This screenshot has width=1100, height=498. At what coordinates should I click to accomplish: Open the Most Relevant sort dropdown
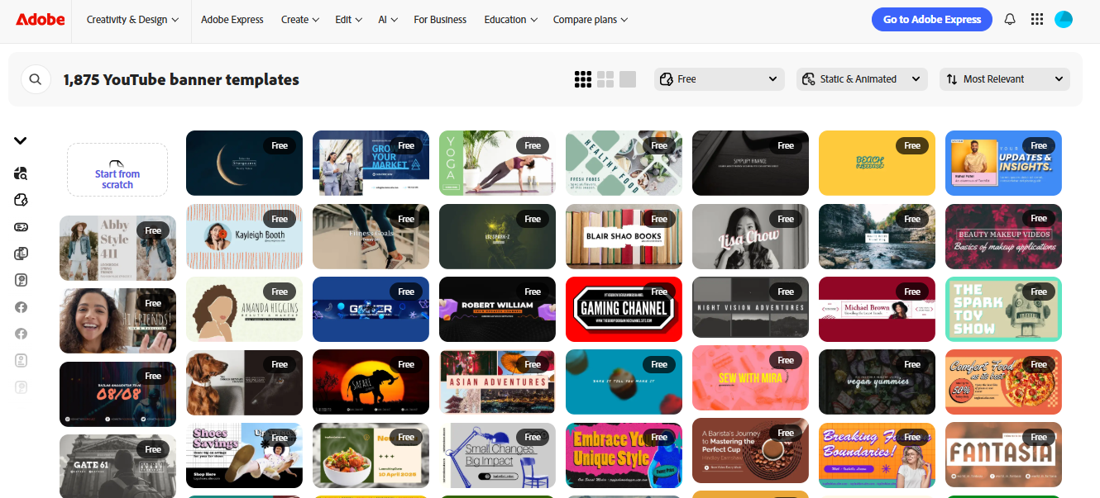[1004, 78]
